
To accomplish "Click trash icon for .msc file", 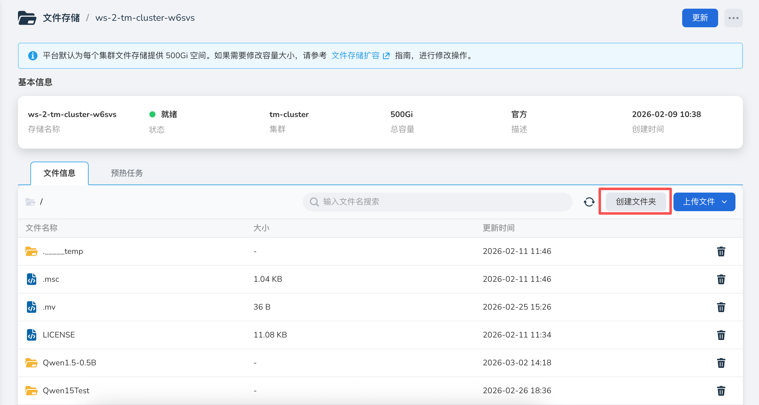I will 721,279.
